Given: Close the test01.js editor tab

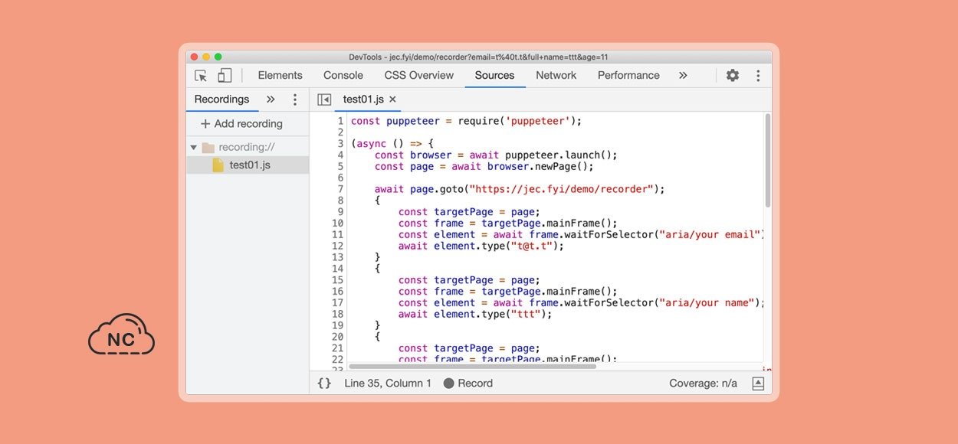Looking at the screenshot, I should point(392,100).
